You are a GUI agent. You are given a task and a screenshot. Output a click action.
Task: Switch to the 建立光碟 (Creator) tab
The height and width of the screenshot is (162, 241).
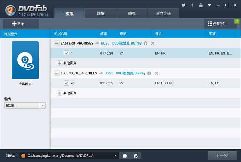[164, 13]
